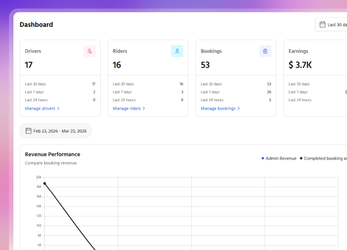Screen dimensions: 347x250
Task: Click the Riders total 16
Action: click(x=116, y=65)
